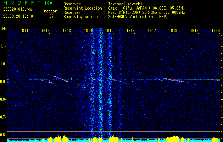Select the 0.9 kHz frequency axis label
Screen dimensions: 223x142
[x=3, y=82]
